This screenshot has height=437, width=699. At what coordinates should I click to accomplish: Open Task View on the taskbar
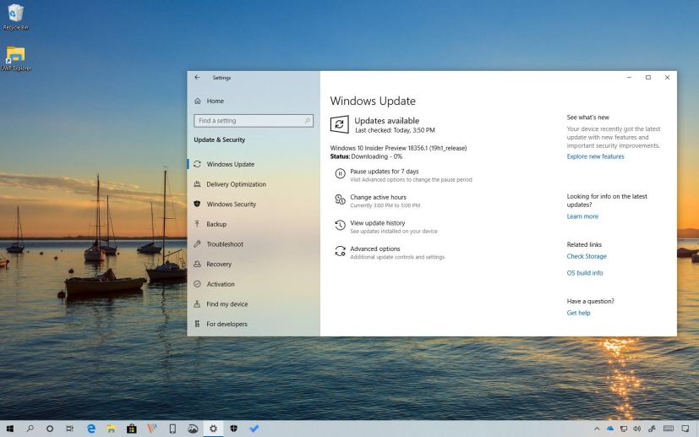click(70, 429)
